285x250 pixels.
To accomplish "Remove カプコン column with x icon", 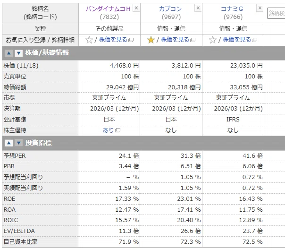I will 198,8.
